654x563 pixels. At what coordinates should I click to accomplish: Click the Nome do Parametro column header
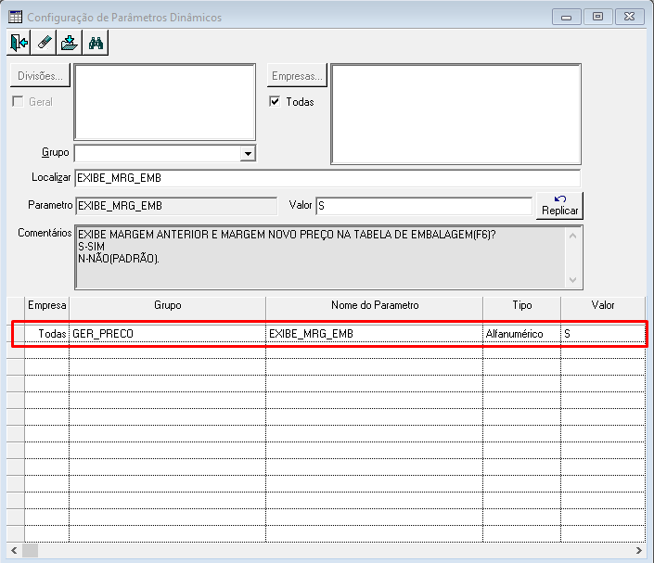[374, 305]
